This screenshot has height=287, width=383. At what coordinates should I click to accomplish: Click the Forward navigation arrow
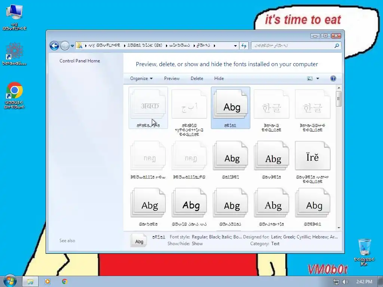[65, 46]
